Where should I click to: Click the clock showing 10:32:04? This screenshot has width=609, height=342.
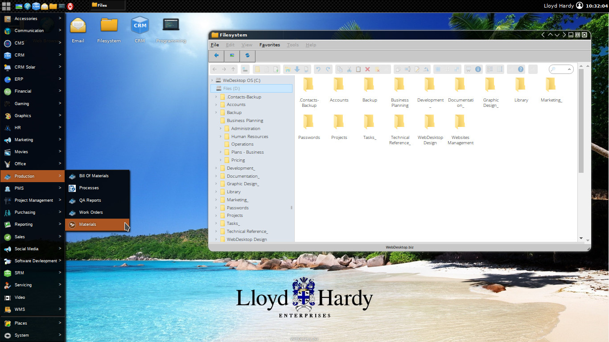click(x=597, y=6)
